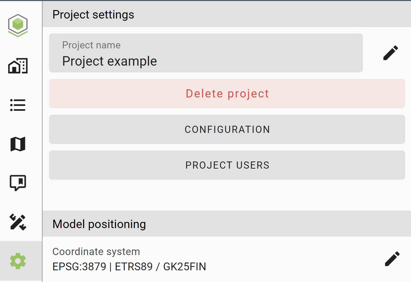Open PROJECT USERS management

tap(227, 165)
